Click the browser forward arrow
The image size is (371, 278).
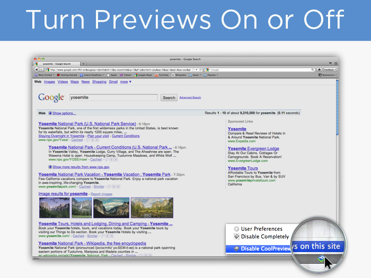pos(41,70)
